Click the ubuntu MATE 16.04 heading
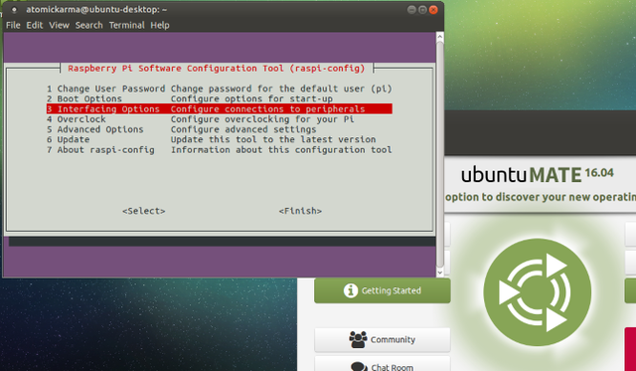The image size is (636, 371). 537,174
